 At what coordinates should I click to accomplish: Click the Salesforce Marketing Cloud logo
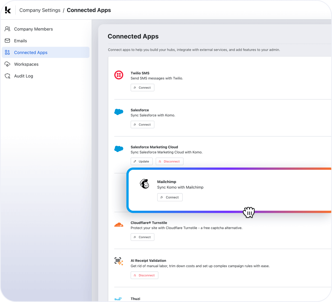pyautogui.click(x=119, y=149)
